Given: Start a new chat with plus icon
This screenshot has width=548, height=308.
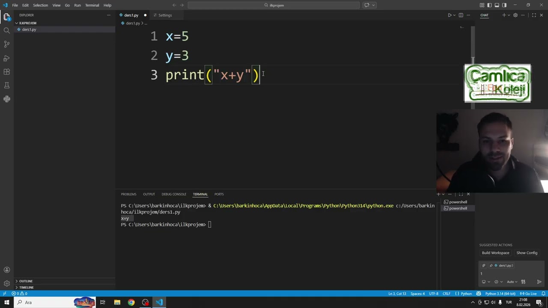Looking at the screenshot, I should [504, 15].
